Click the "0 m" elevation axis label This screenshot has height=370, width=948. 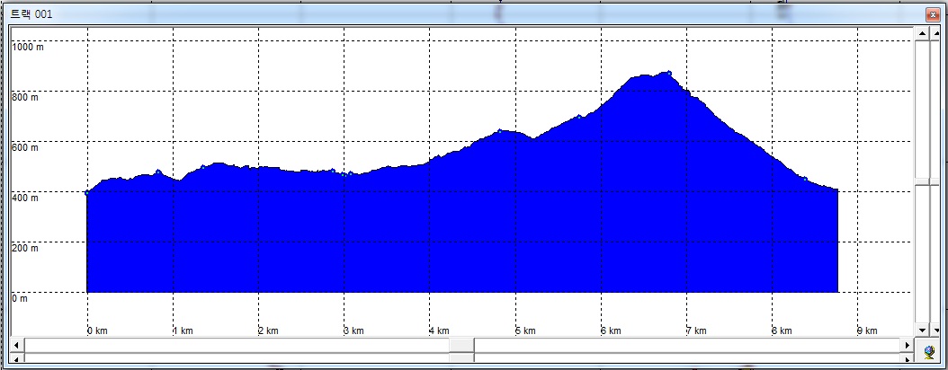[x=20, y=298]
